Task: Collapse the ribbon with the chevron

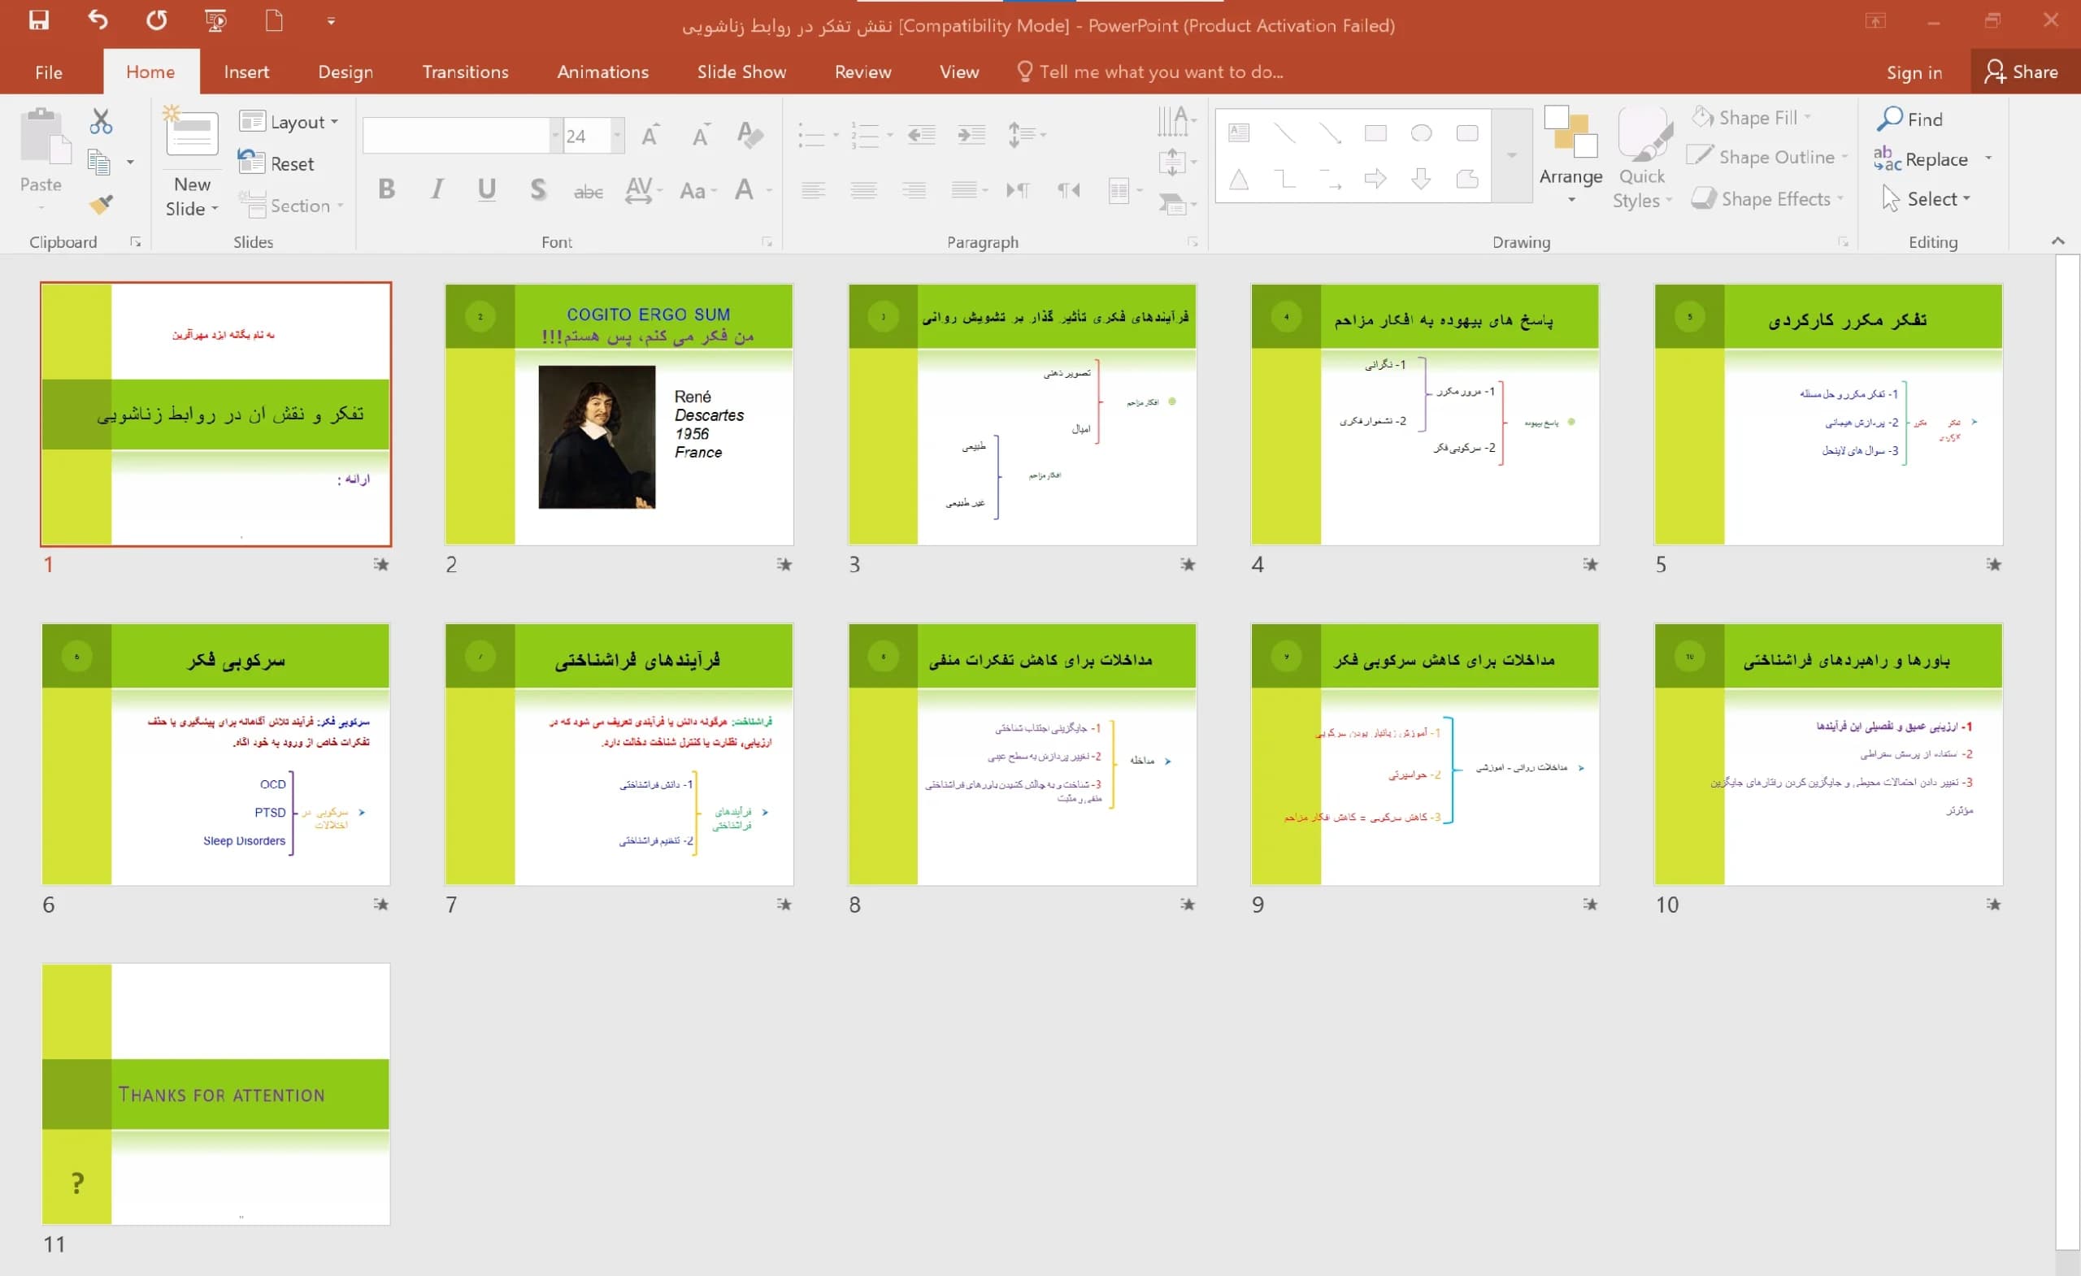Action: (x=2058, y=241)
